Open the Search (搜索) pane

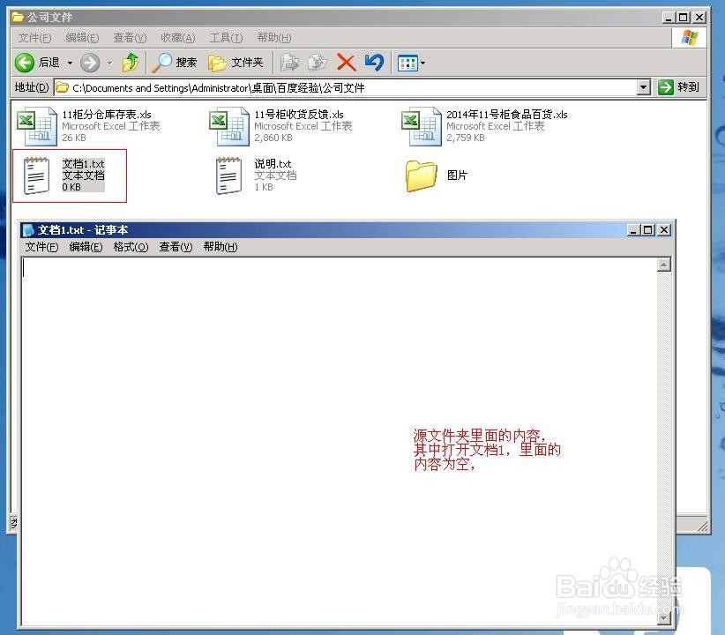pyautogui.click(x=175, y=63)
